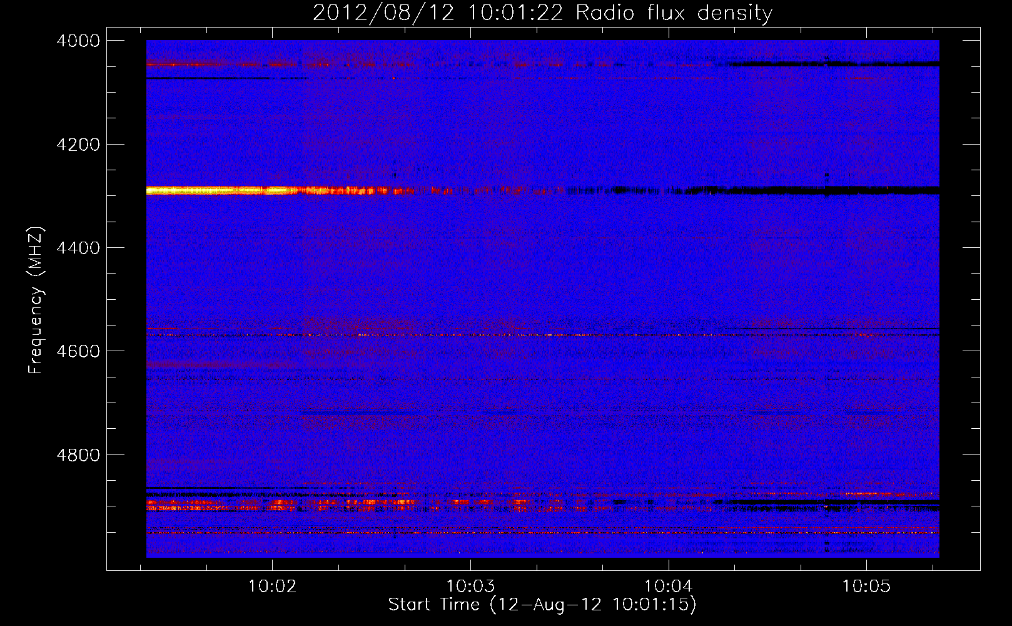Click the "Frequency (MHZ)" axis label
1012x626 pixels.
pos(36,300)
